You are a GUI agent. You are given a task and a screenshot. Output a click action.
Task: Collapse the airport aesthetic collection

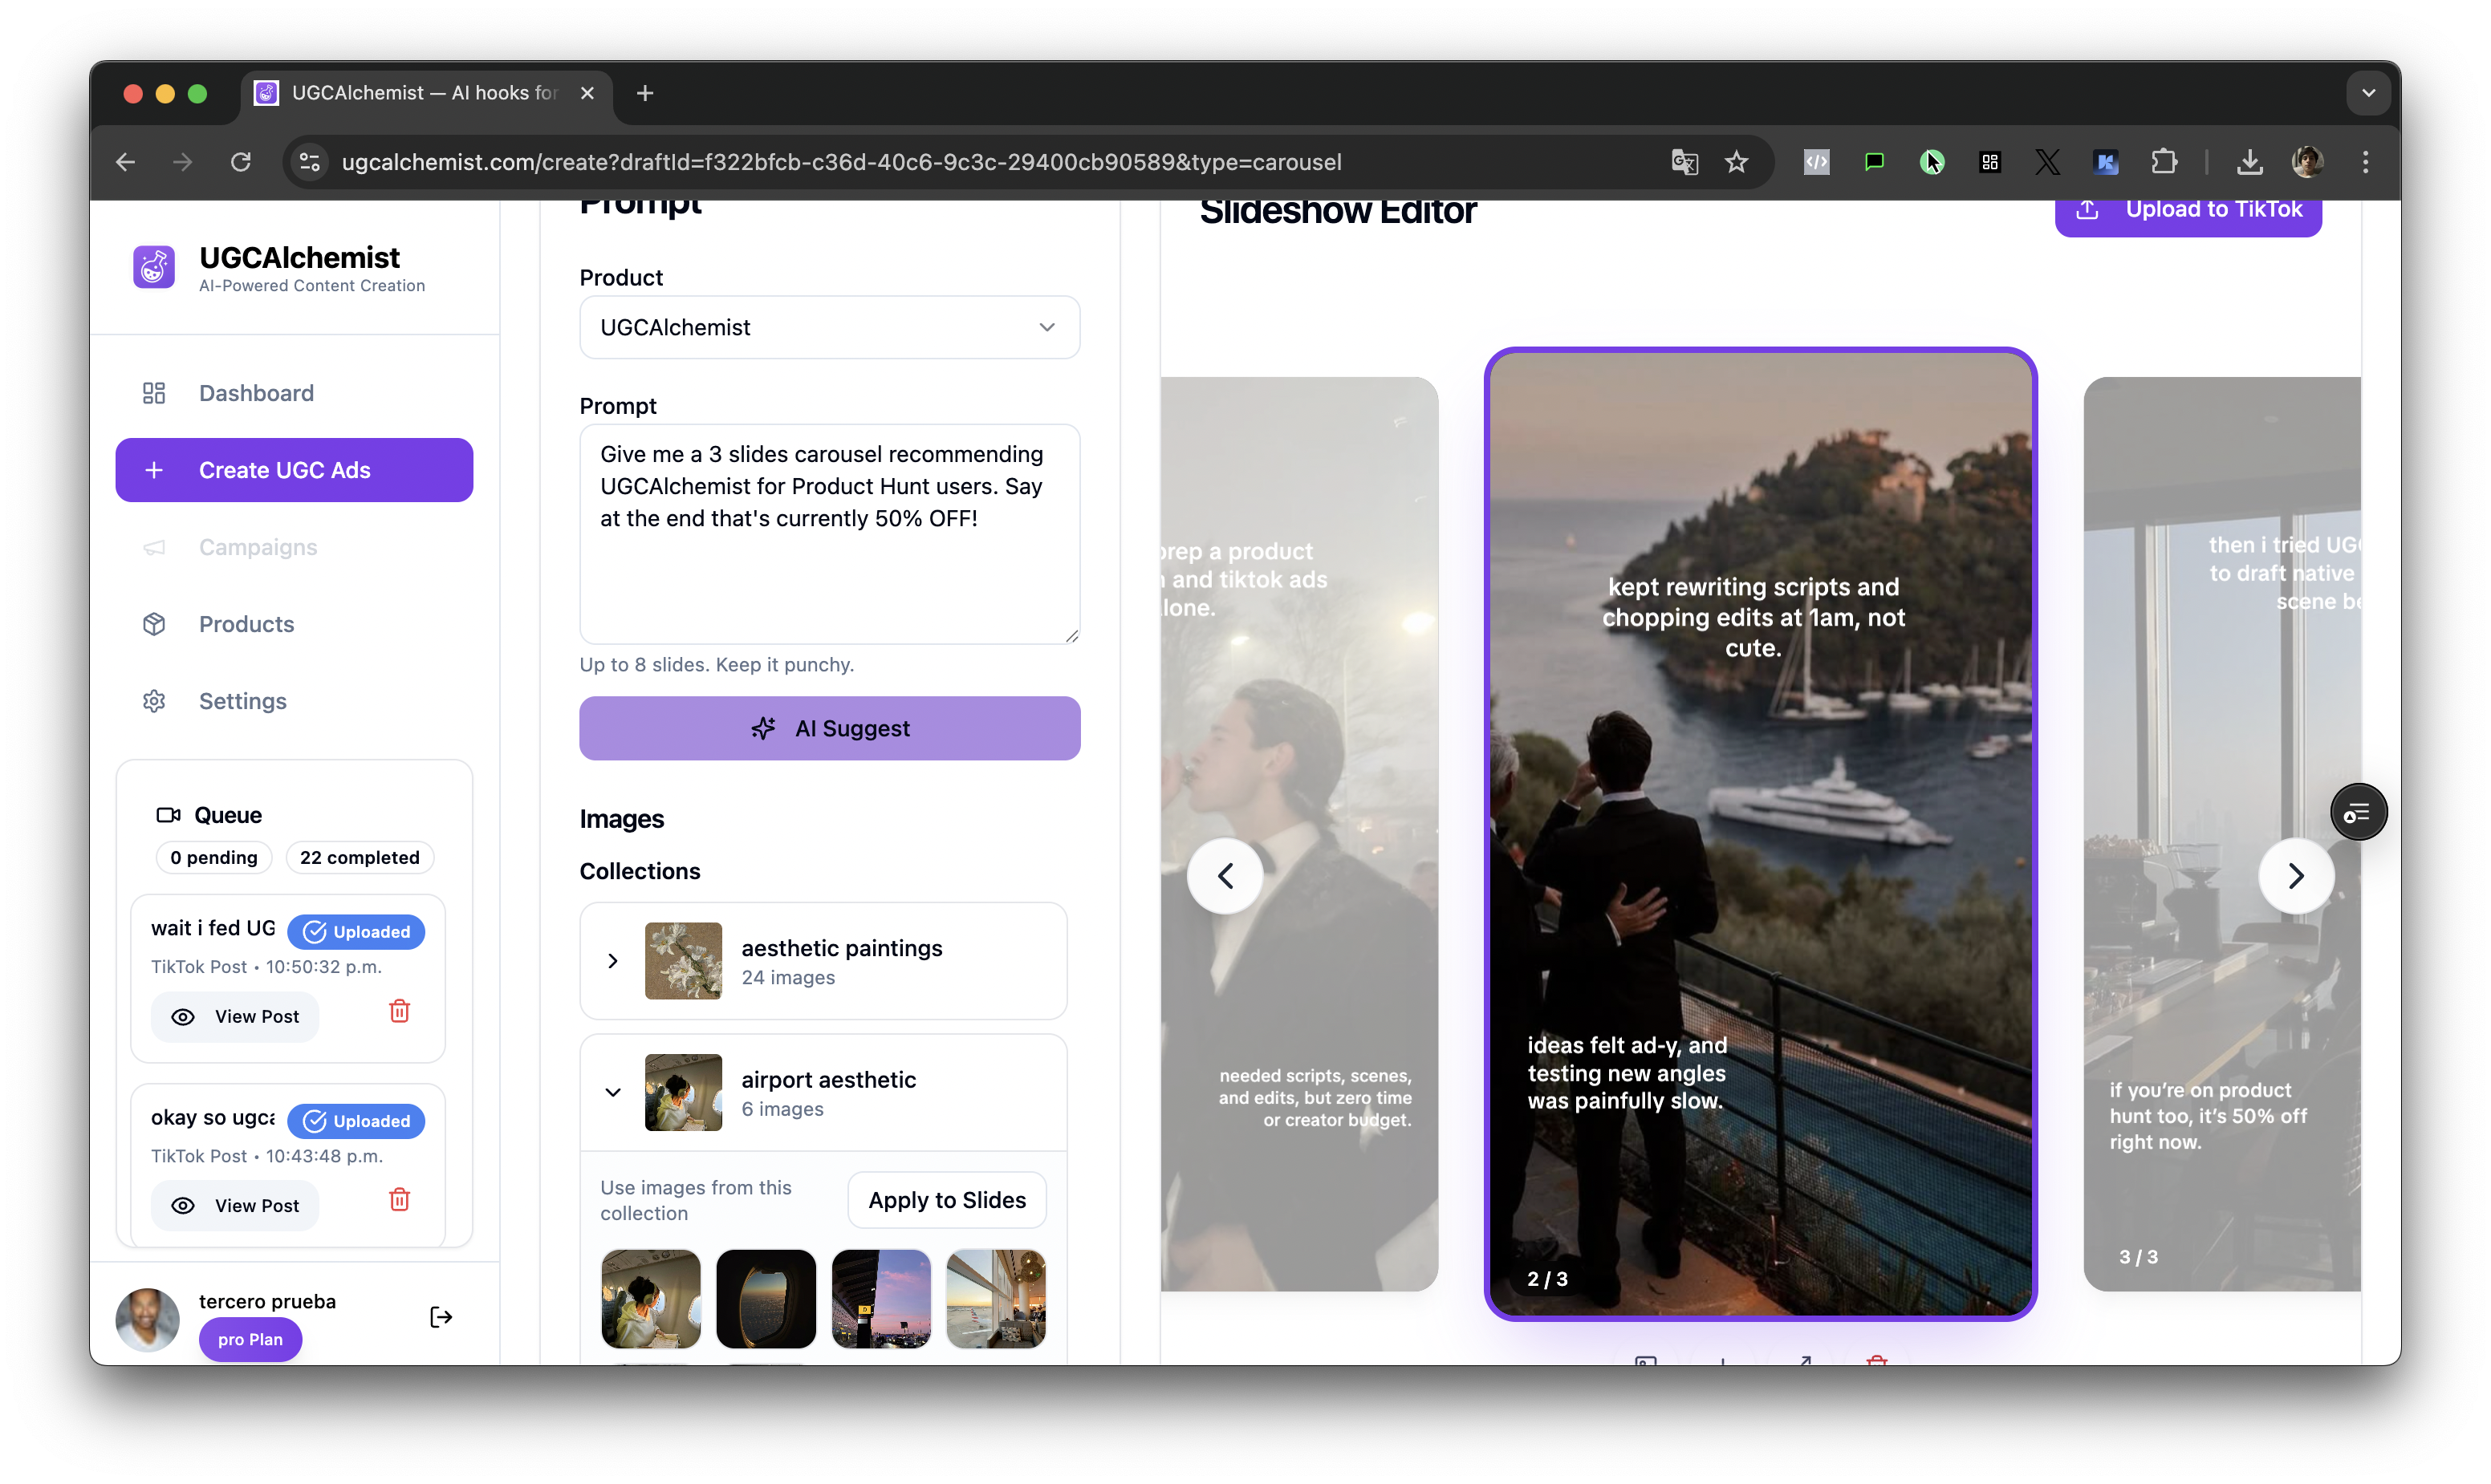[612, 1092]
